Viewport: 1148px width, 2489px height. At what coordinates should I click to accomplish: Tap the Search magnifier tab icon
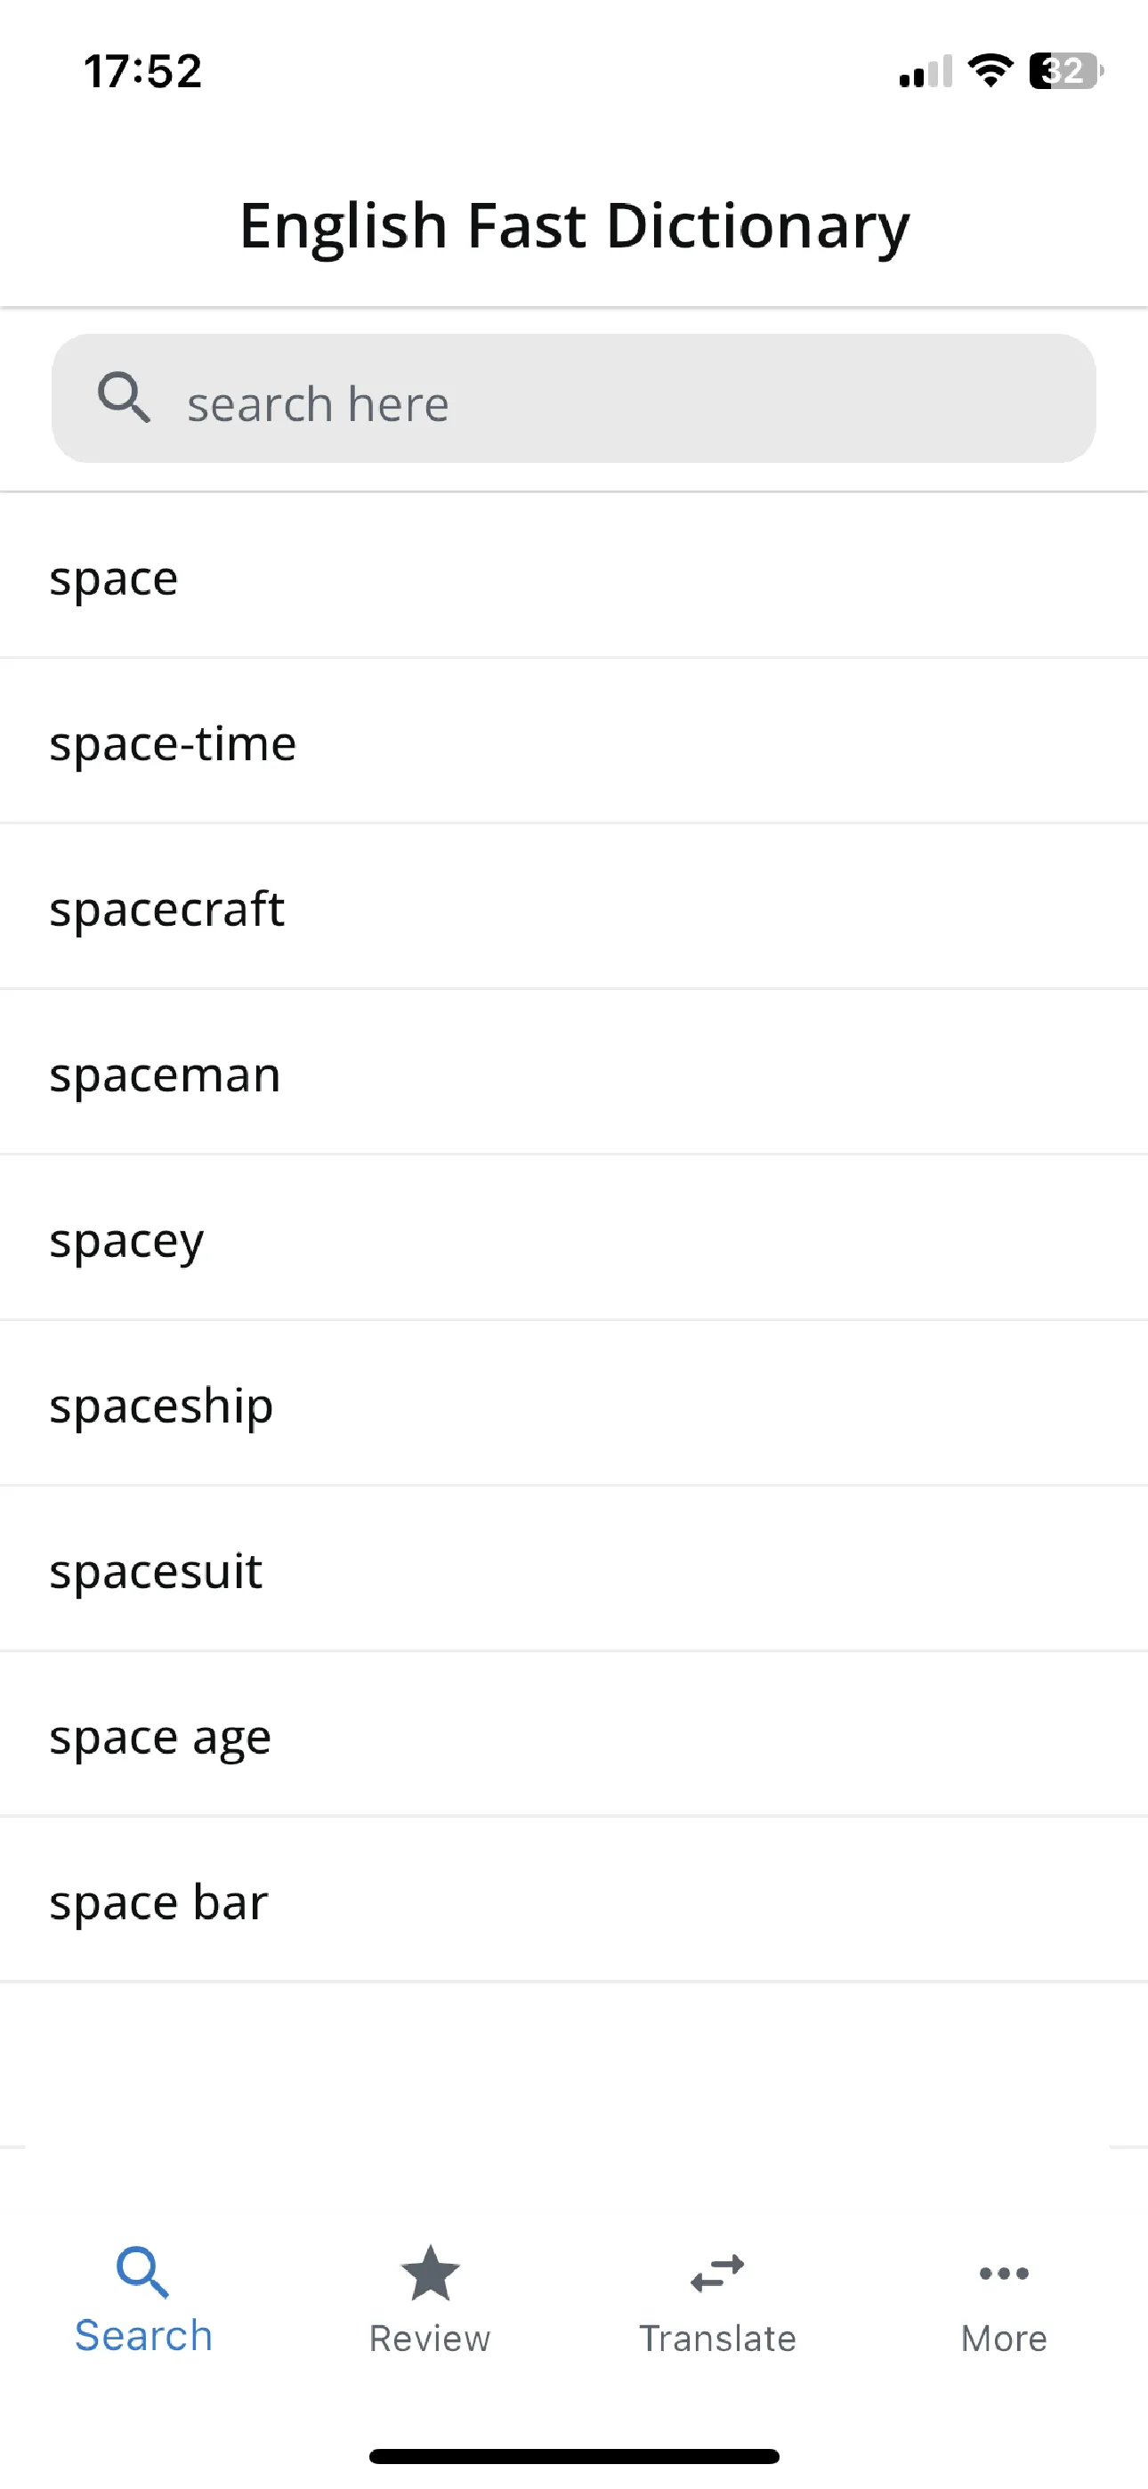pos(143,2272)
